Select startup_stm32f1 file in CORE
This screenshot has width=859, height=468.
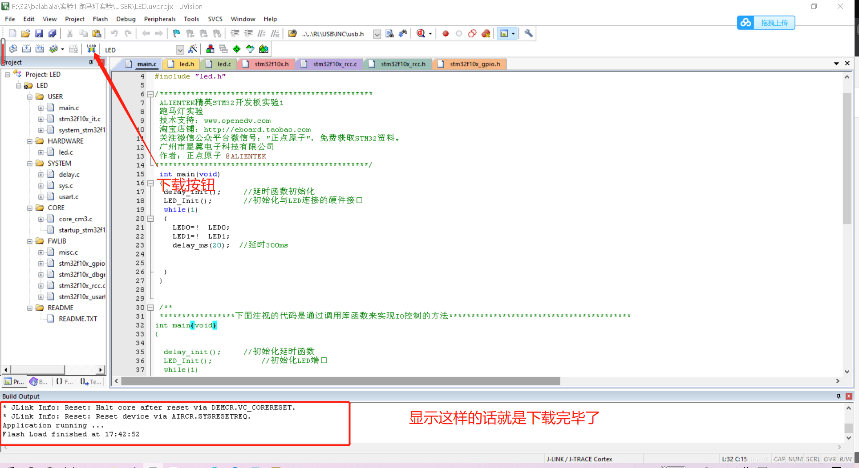point(82,230)
